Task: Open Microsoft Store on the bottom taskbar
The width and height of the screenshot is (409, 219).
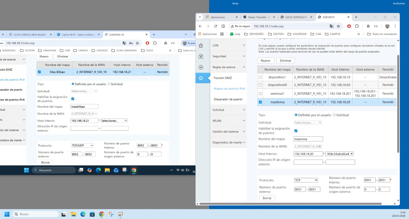Action: click(x=92, y=214)
